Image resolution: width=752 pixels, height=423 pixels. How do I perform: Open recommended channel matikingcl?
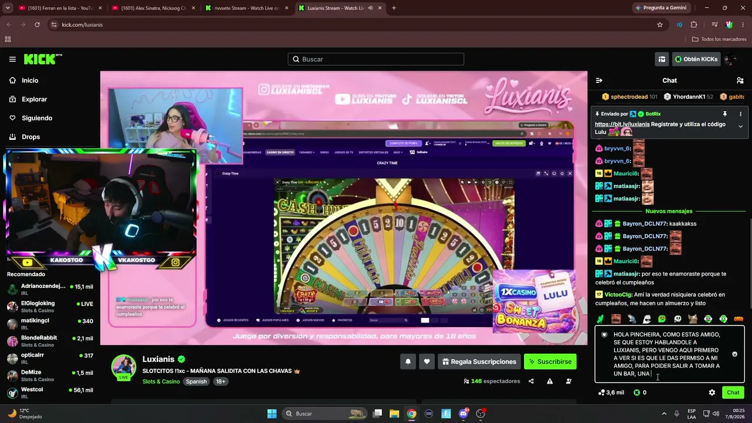50,324
